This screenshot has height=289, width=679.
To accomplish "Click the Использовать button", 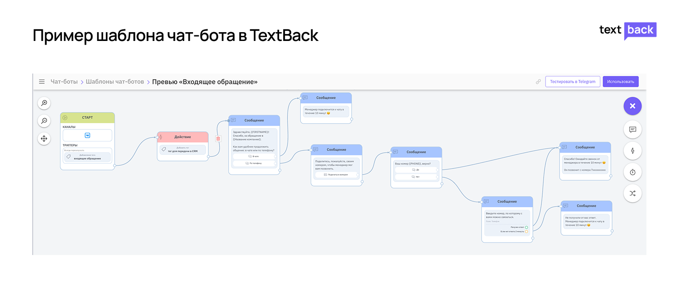I will (x=621, y=81).
